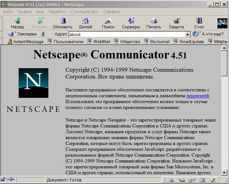Reload the page with Обновить

point(63,23)
